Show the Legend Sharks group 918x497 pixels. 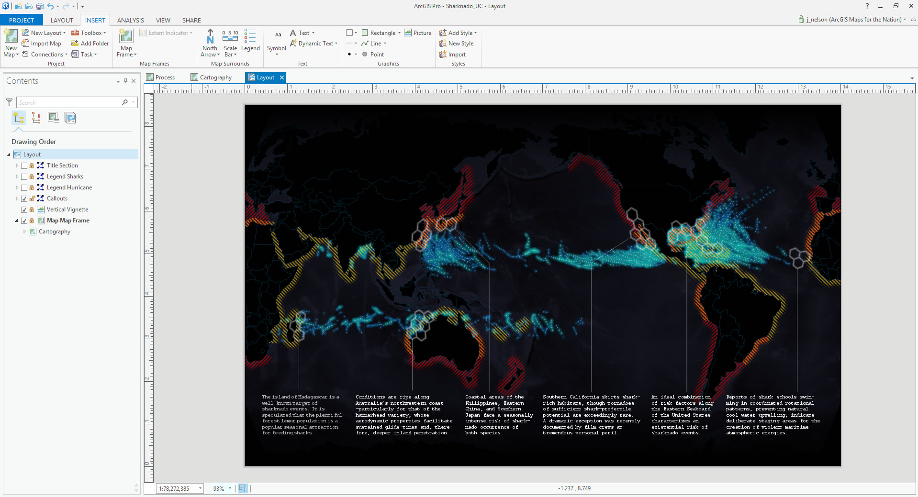24,177
